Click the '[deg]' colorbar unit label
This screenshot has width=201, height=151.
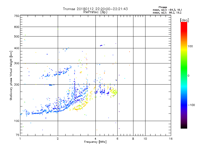pyautogui.click(x=184, y=20)
